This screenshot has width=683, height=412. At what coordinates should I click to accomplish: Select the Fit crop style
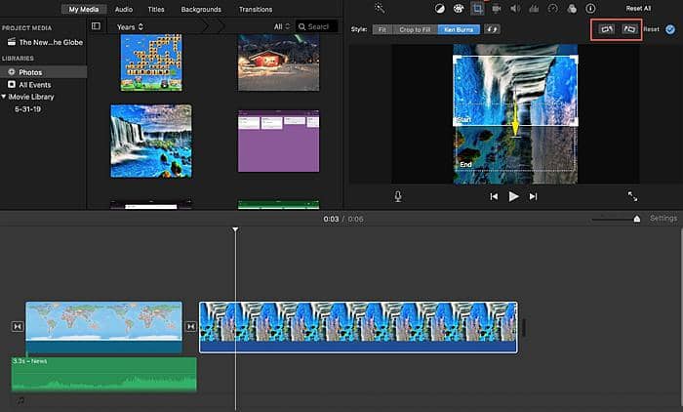tap(382, 29)
